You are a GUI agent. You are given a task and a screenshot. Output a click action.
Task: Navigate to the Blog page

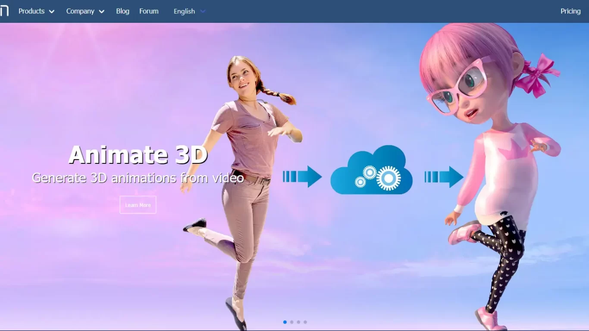122,12
